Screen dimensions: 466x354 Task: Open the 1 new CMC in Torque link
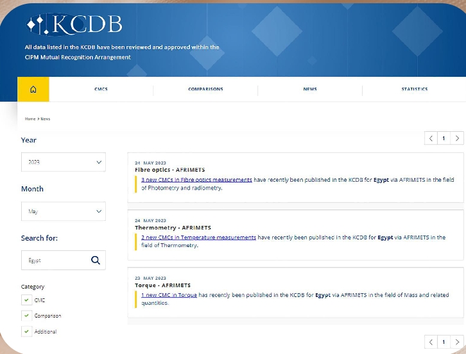point(169,295)
